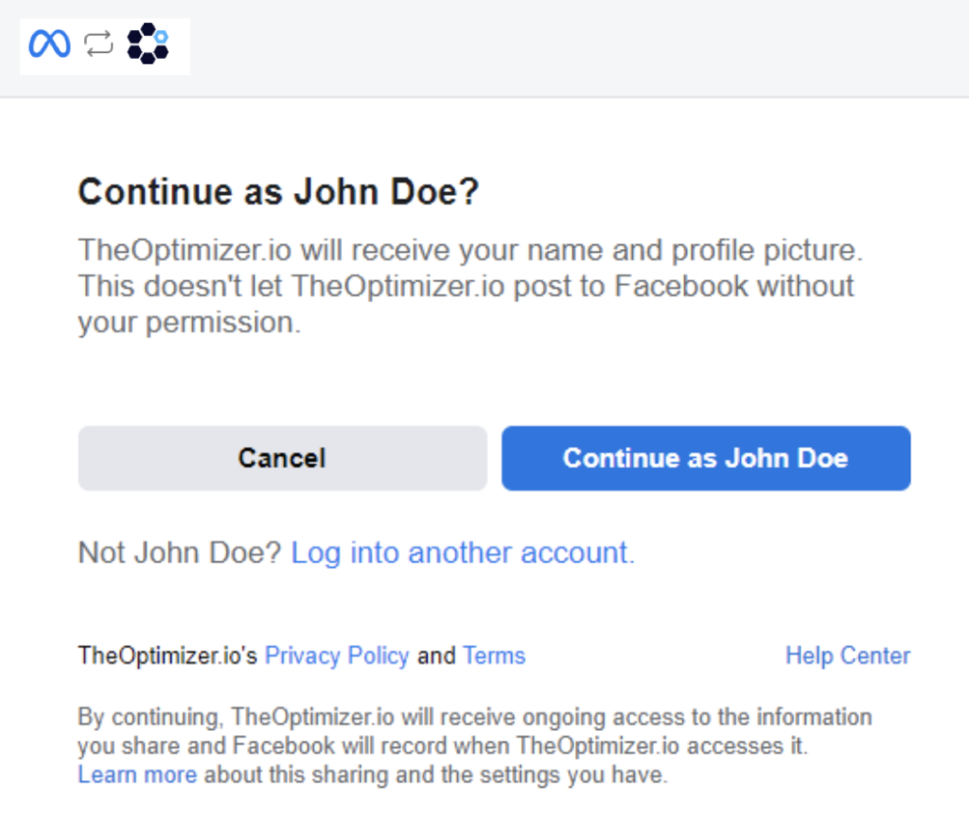Open Log into another account
The image size is (969, 814).
click(461, 552)
